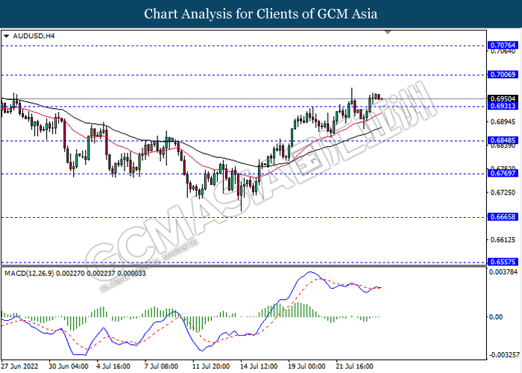The height and width of the screenshot is (373, 522).
Task: Click the 7 Jul 08:00 time label
Action: click(x=161, y=366)
